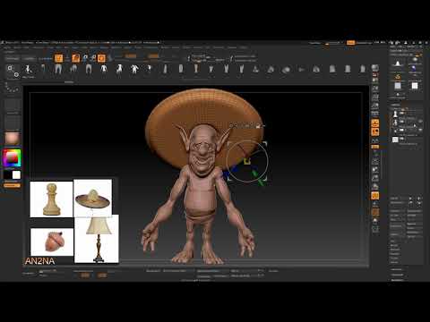This screenshot has width=430, height=322.
Task: Expand the Project section in Subtool
Action: pos(394,258)
